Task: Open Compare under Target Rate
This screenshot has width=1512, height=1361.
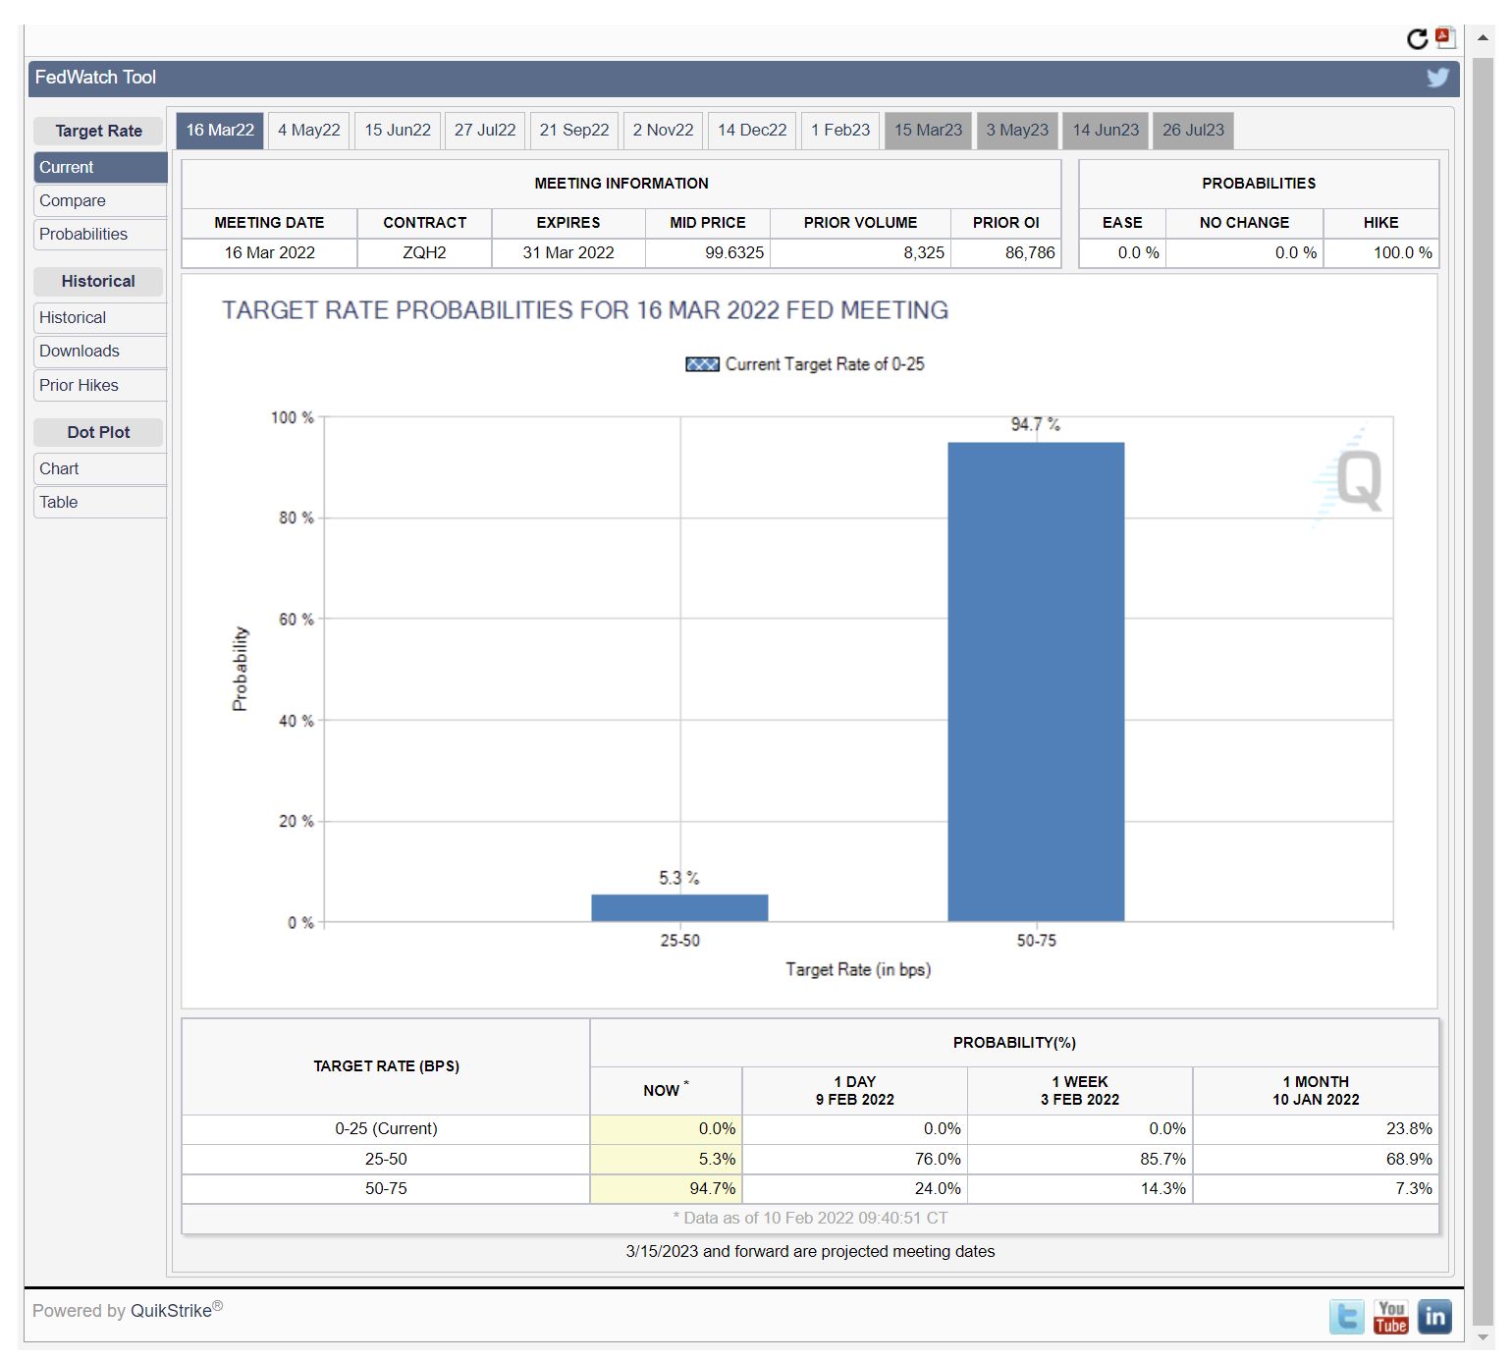Action: pos(73,201)
